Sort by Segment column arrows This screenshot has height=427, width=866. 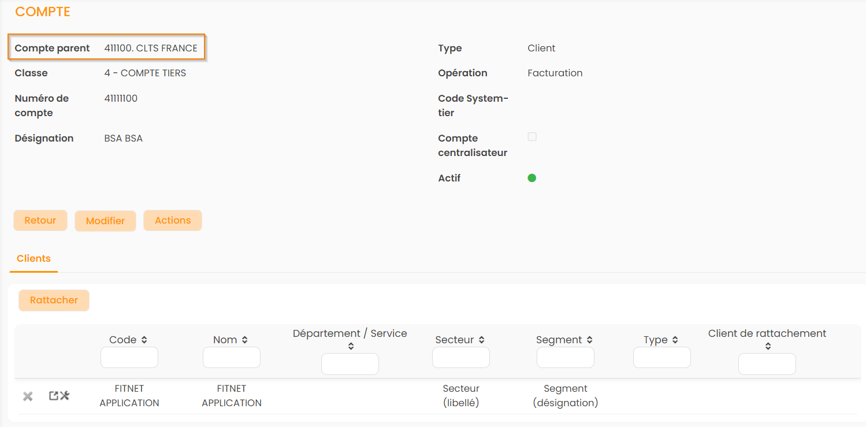coord(589,340)
